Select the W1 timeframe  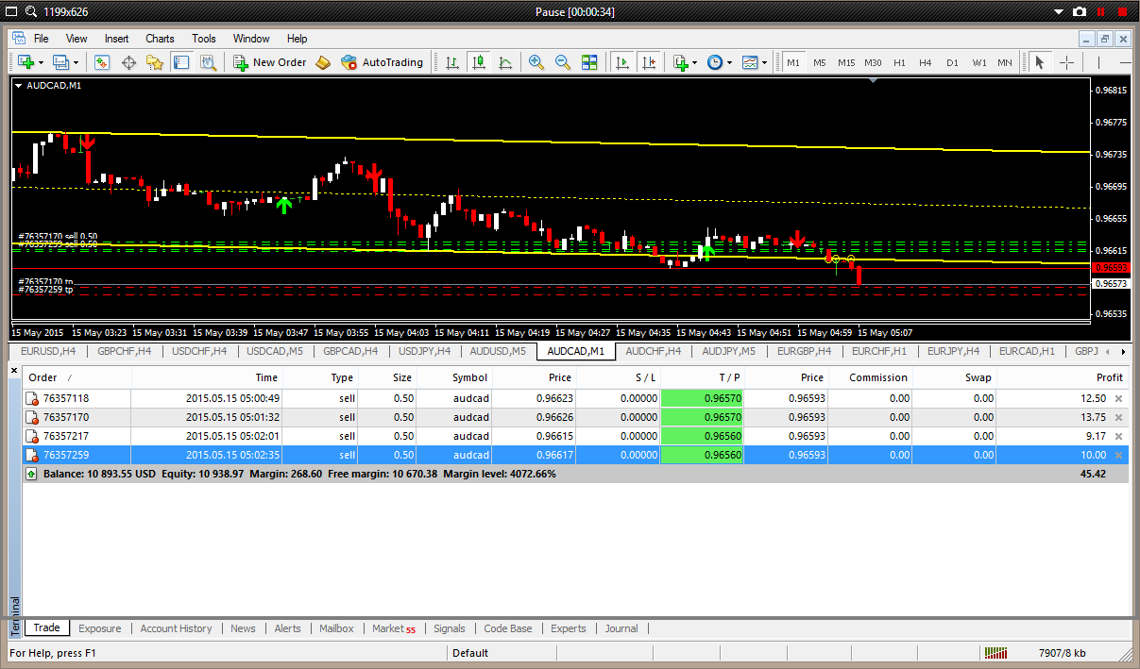click(979, 62)
